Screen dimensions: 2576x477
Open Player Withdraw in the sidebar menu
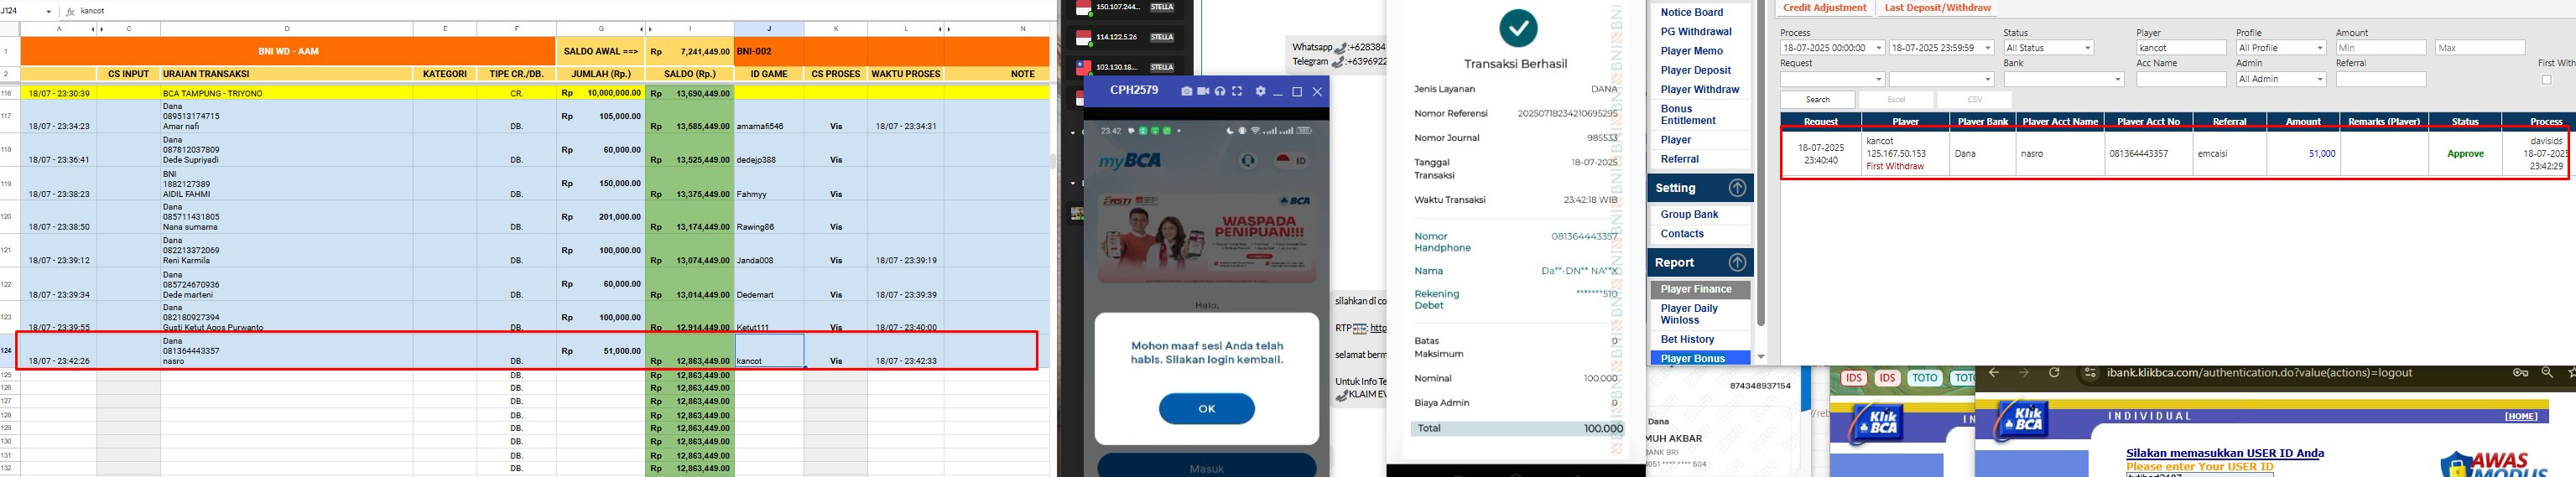coord(1699,90)
